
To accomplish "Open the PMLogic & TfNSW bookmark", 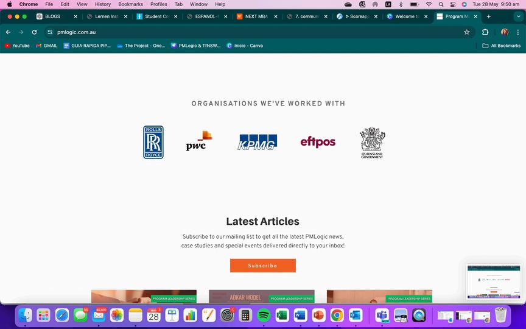I will tap(196, 46).
